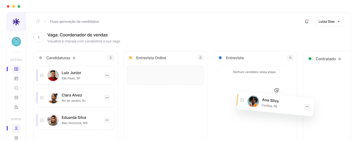Screen dimensions: 357x141
Task: Click the lock icon beside Contratado
Action: point(339,59)
